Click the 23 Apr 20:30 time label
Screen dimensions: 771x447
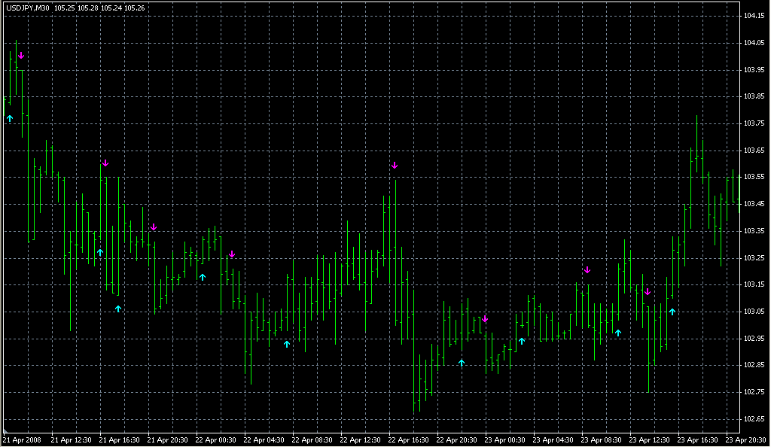coord(745,439)
